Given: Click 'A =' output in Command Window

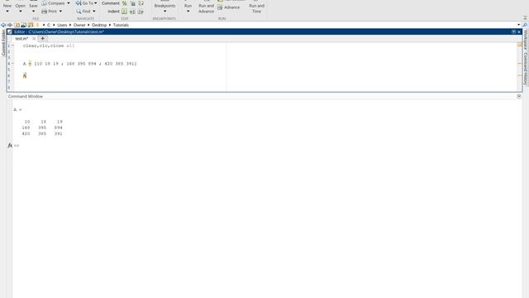Looking at the screenshot, I should pos(17,110).
